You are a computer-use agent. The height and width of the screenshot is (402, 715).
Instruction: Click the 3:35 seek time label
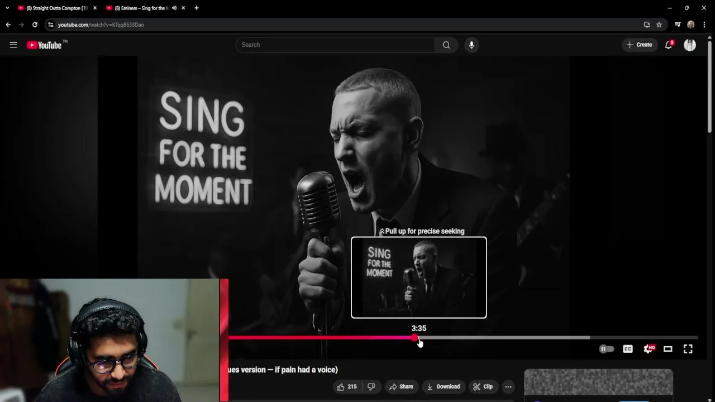[x=419, y=328]
